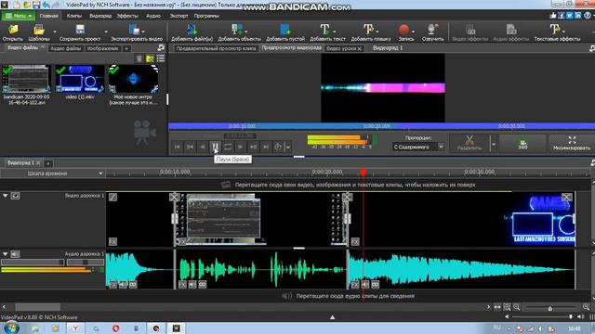The image size is (595, 334).
Task: Click the Add objects icon
Action: click(x=237, y=30)
